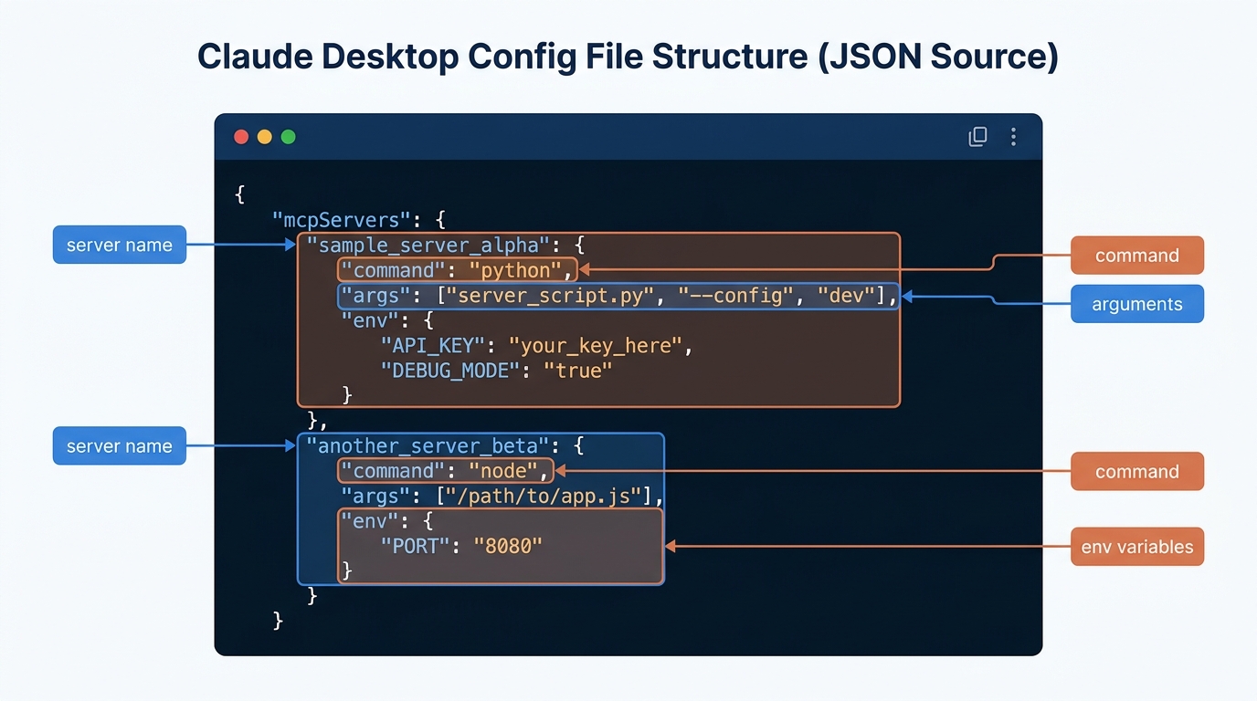Image resolution: width=1257 pixels, height=701 pixels.
Task: Click the page title "Claude Desktop Config File Structure"
Action: point(502,57)
